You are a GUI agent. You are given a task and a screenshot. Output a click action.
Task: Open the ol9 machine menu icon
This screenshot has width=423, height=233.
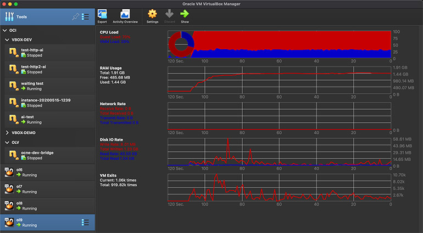(x=85, y=222)
